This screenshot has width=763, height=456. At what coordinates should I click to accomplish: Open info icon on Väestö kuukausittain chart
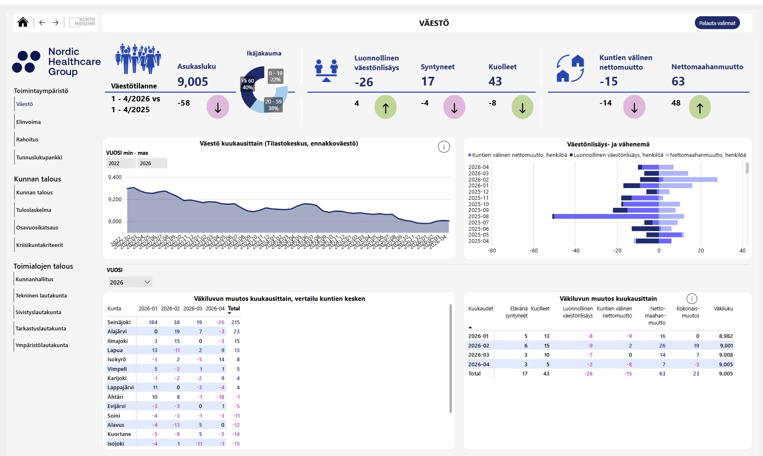(444, 147)
